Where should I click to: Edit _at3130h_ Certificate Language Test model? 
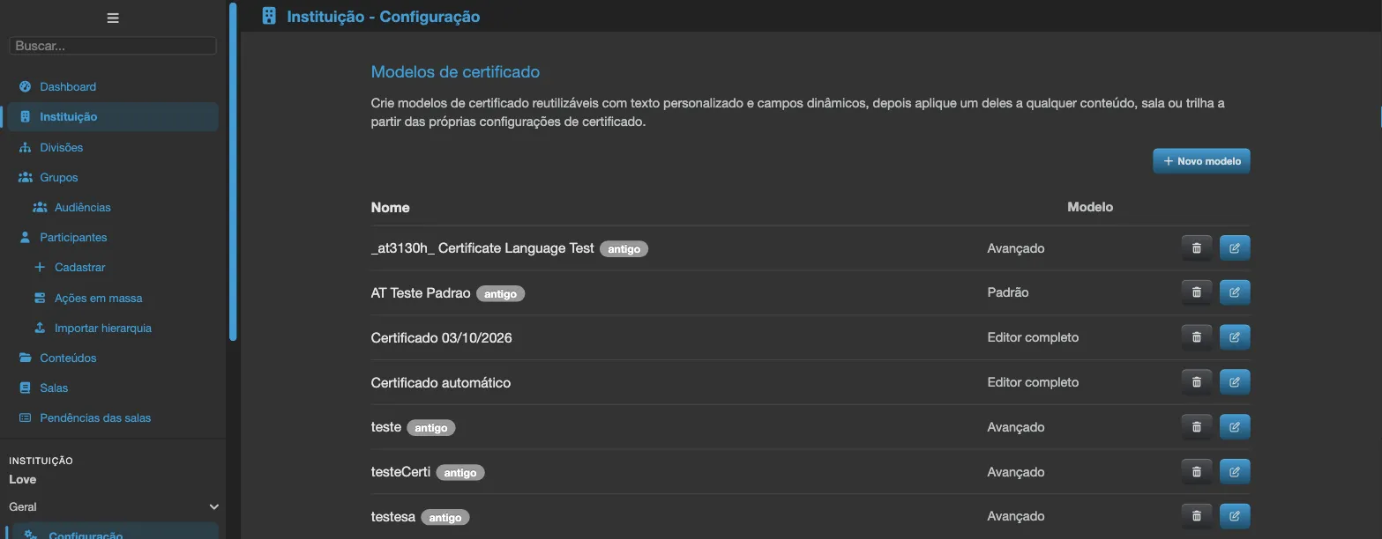(x=1235, y=248)
